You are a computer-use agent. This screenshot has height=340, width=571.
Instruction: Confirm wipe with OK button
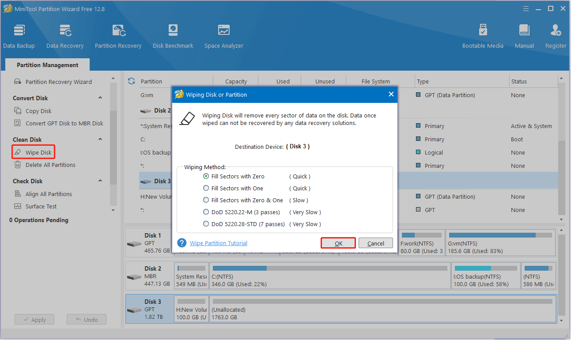[338, 243]
